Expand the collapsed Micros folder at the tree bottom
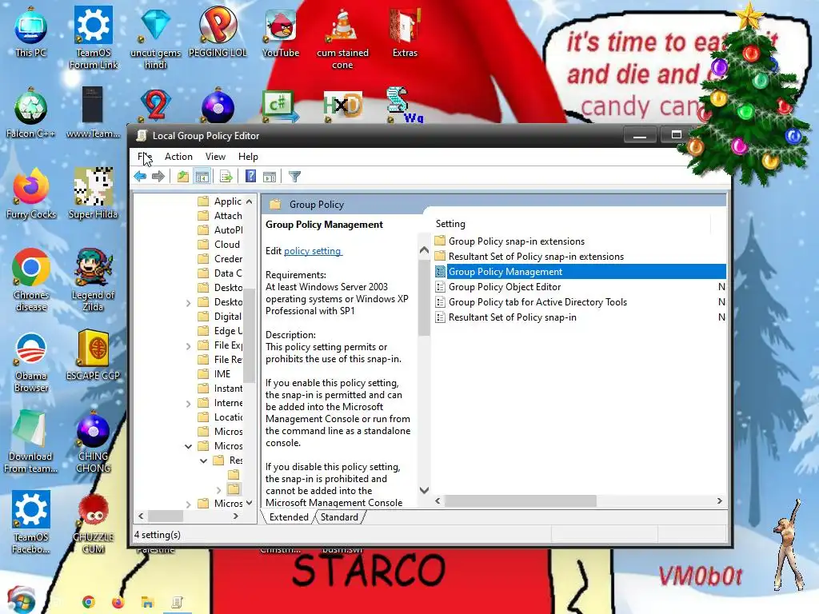Screen dimensions: 819x614 click(189, 504)
